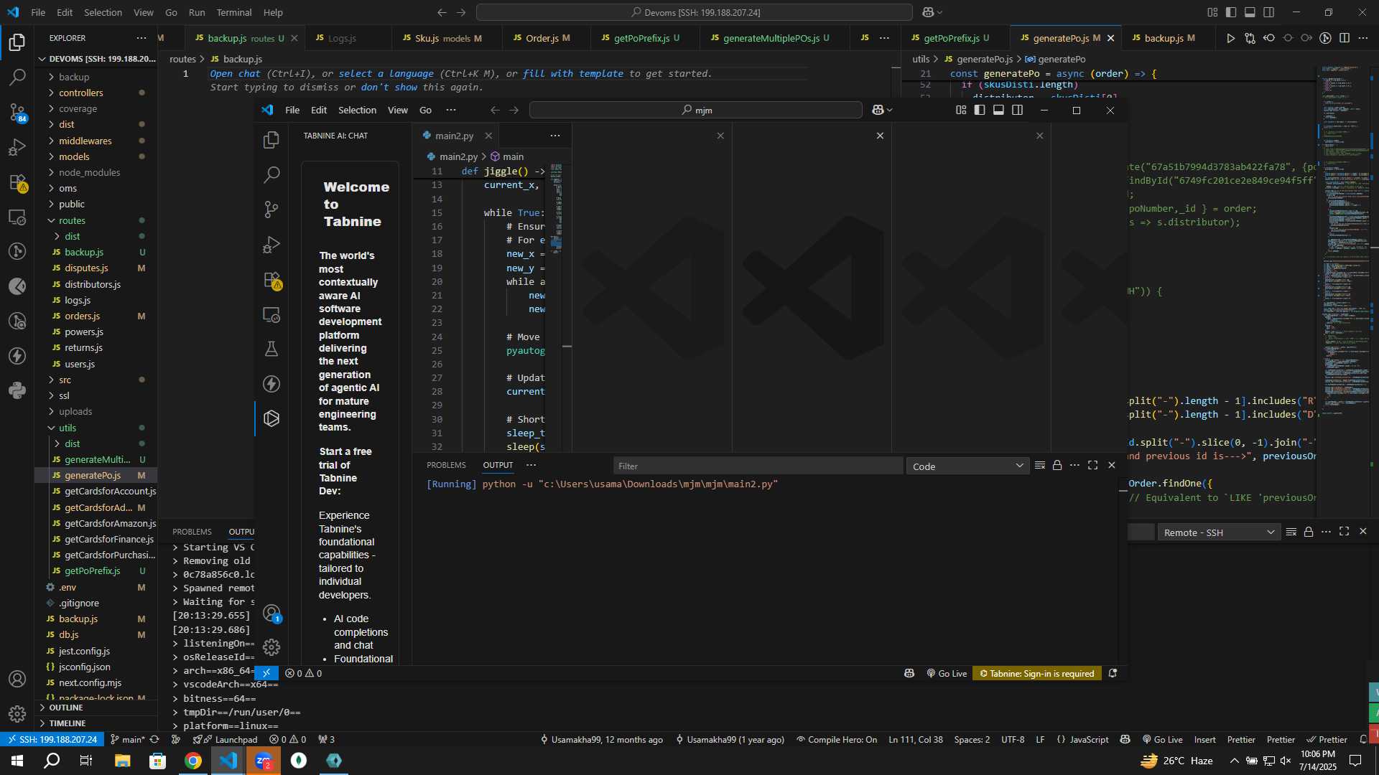Click mjm command center search box
This screenshot has width=1379, height=775.
[x=695, y=110]
